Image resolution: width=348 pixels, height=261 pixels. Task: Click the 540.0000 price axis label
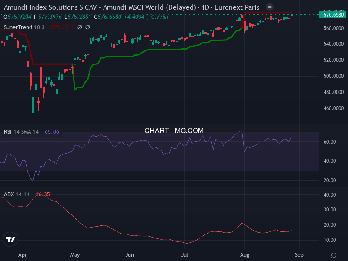tap(334, 44)
